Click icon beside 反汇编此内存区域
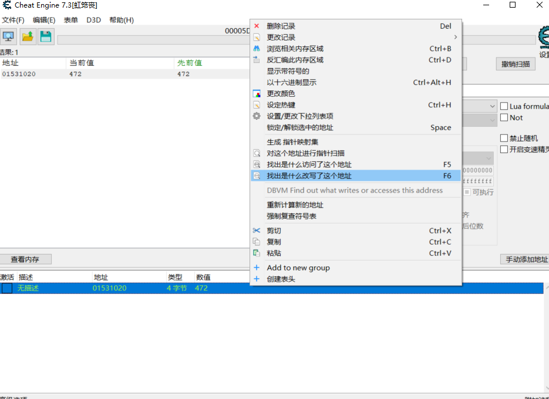The width and height of the screenshot is (549, 399). [257, 59]
